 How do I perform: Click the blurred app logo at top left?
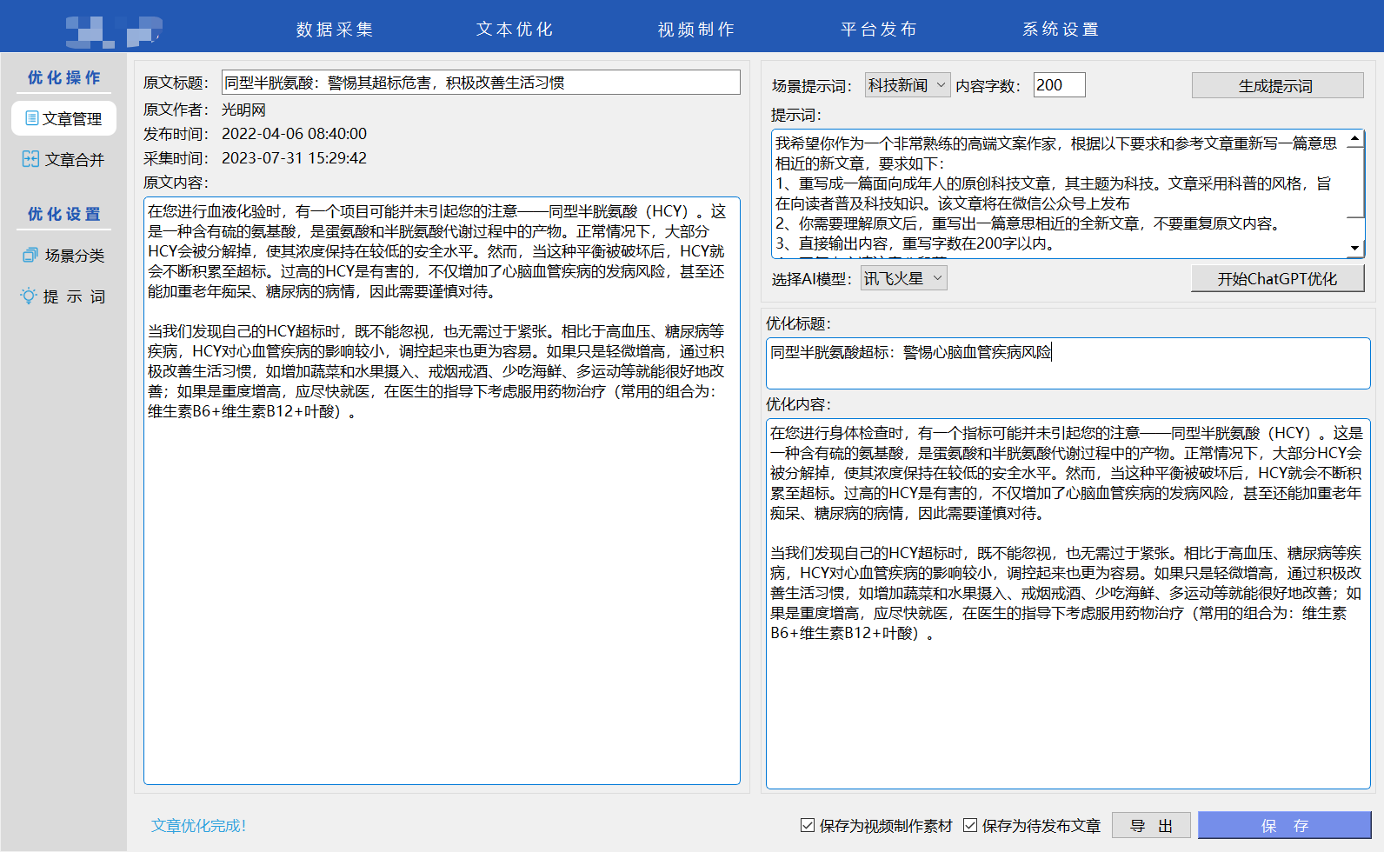pyautogui.click(x=114, y=30)
